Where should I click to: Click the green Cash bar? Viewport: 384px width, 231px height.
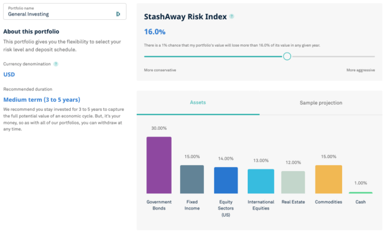361,193
